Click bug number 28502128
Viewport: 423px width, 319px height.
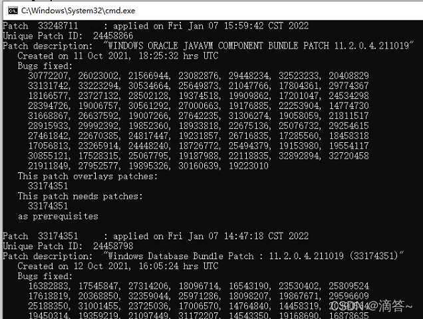148,96
